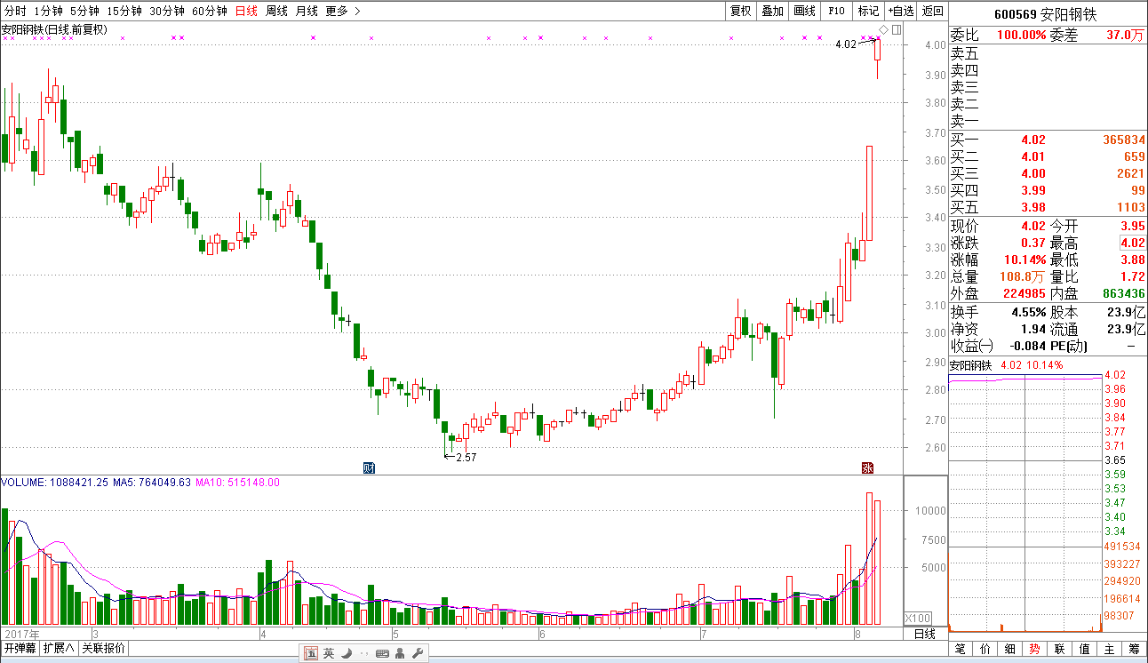
Task: Open the soft keyboard icon in the IME bar
Action: [x=382, y=653]
